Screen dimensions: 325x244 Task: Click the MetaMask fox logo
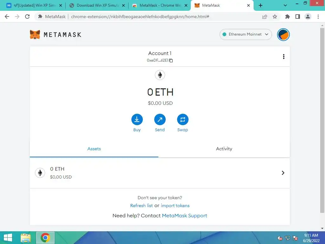(35, 35)
